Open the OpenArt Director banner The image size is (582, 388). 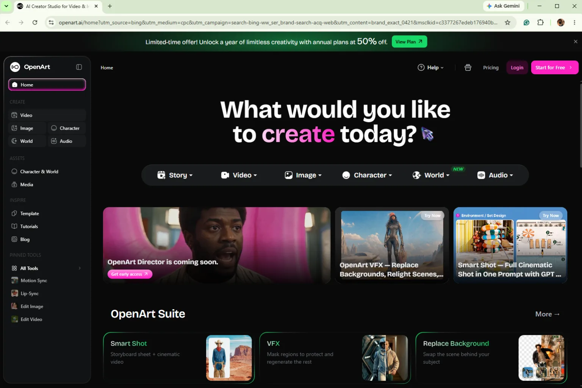coord(217,245)
